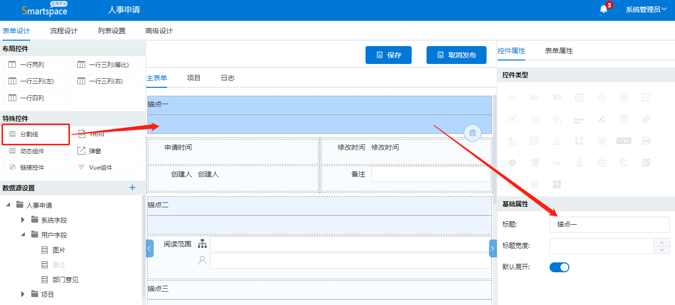Choose the paperclip attachment control type
Viewport: 675px width, 305px height.
click(646, 119)
